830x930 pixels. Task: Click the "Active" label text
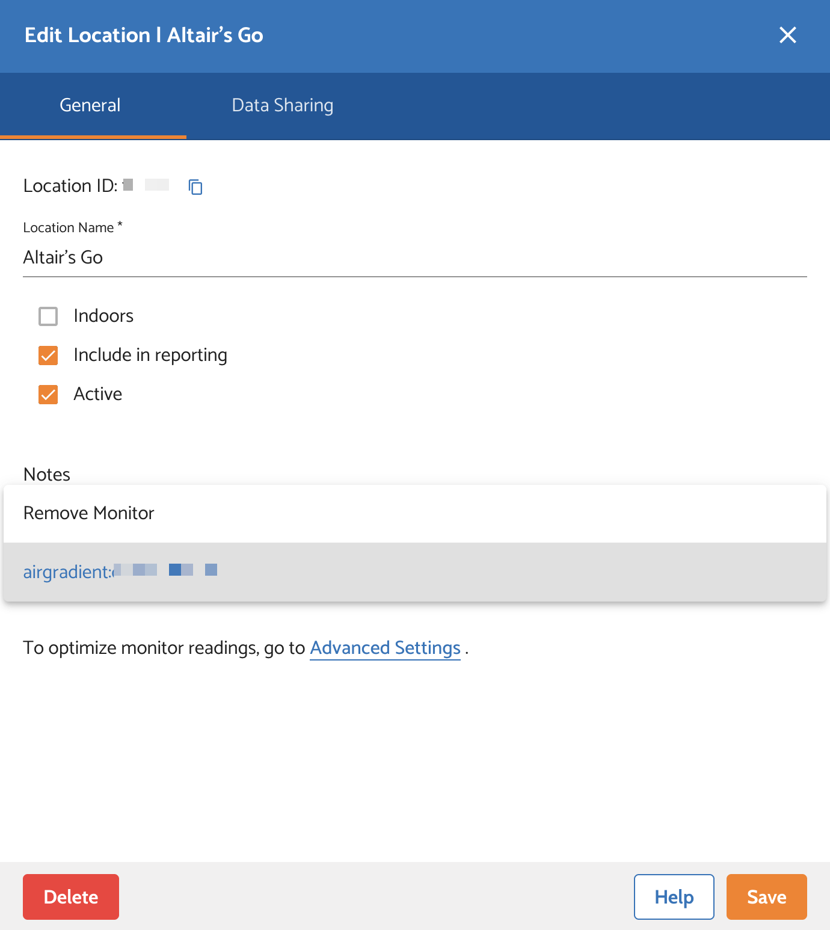point(98,394)
